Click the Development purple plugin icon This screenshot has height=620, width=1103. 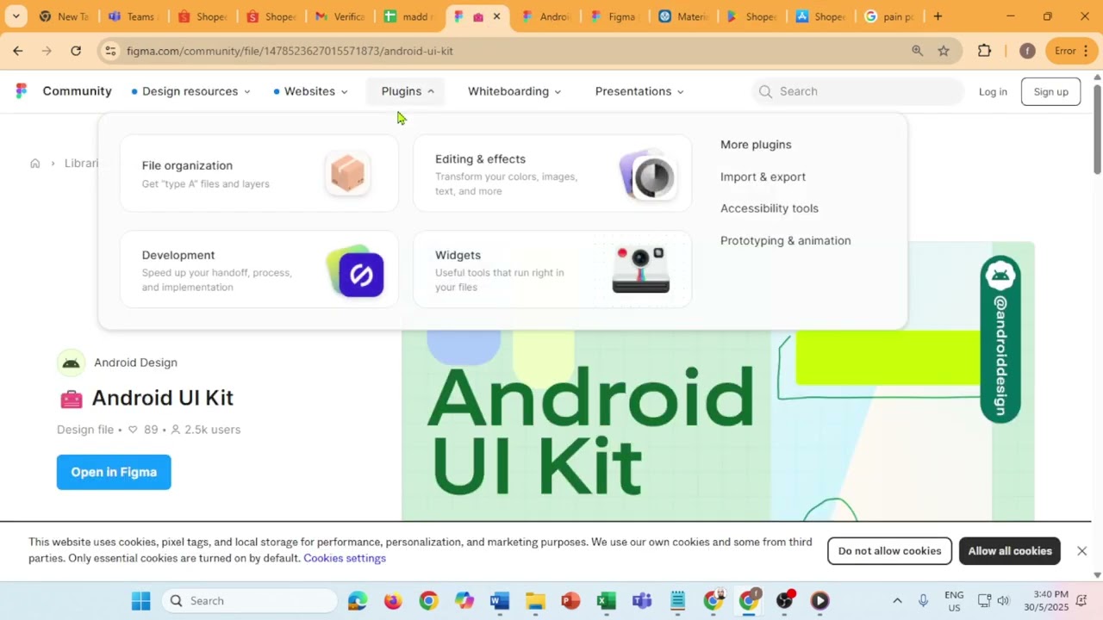(357, 272)
